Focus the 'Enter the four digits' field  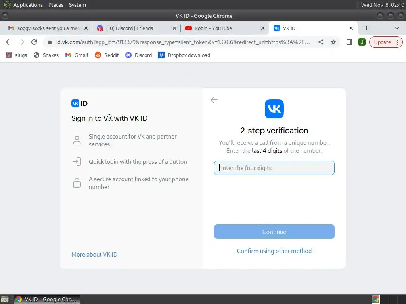coord(274,168)
